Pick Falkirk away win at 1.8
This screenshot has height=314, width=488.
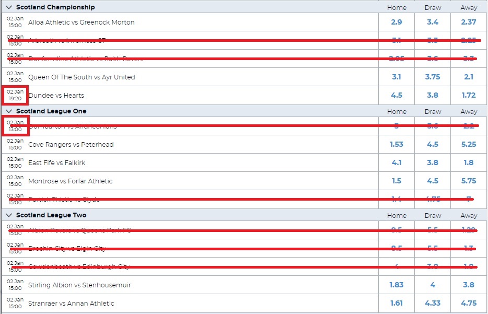469,163
